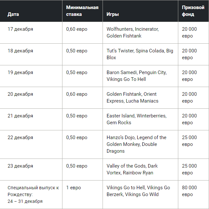Image resolution: width=209 pixels, height=209 pixels.
Task: Click the 80 000 евро prize cell
Action: pyautogui.click(x=193, y=195)
